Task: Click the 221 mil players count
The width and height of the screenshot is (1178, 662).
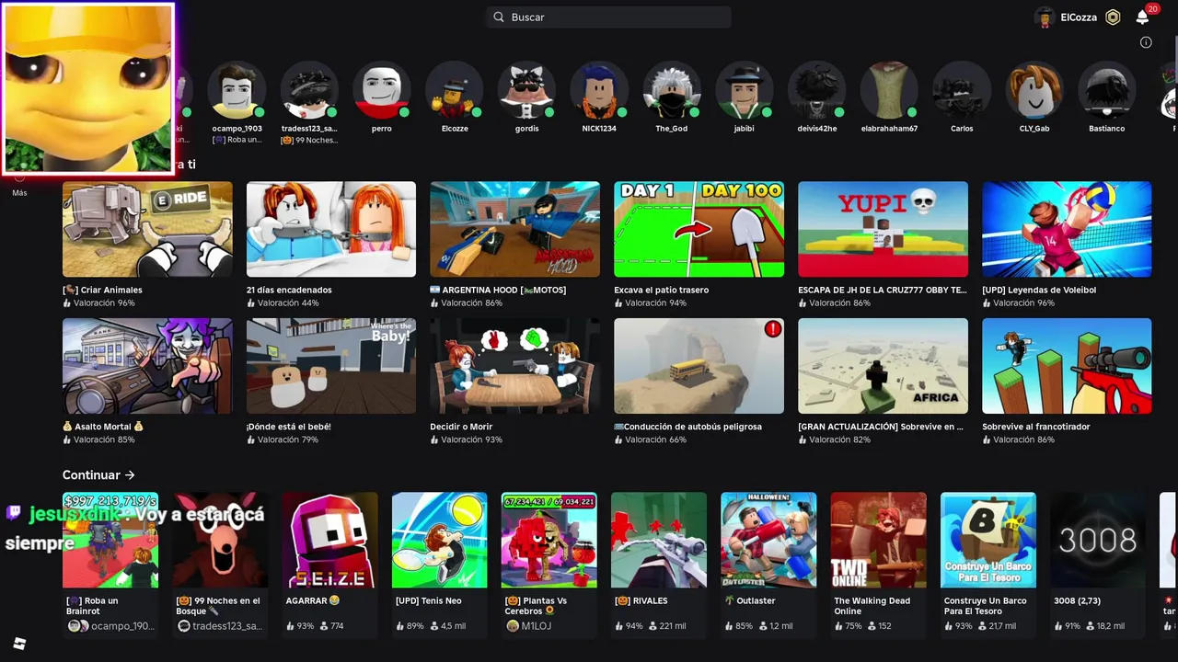Action: pos(673,626)
